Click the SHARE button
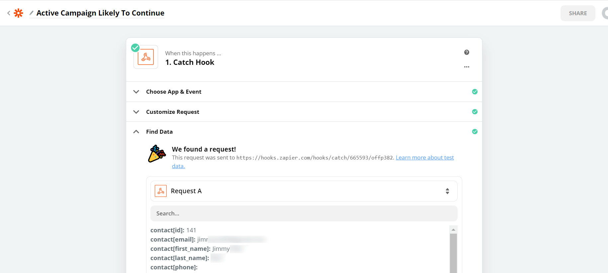The height and width of the screenshot is (273, 608). (578, 13)
